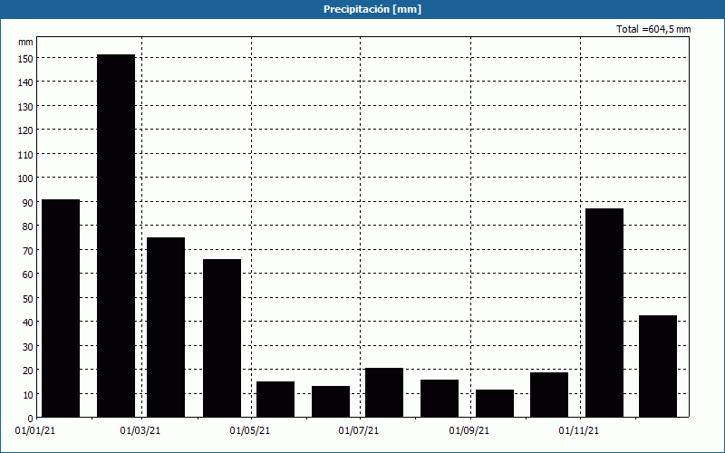This screenshot has height=453, width=725.
Task: Click the '120' y-axis value
Action: click(25, 130)
